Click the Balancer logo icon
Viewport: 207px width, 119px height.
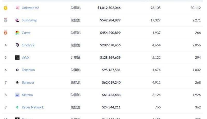[17, 82]
